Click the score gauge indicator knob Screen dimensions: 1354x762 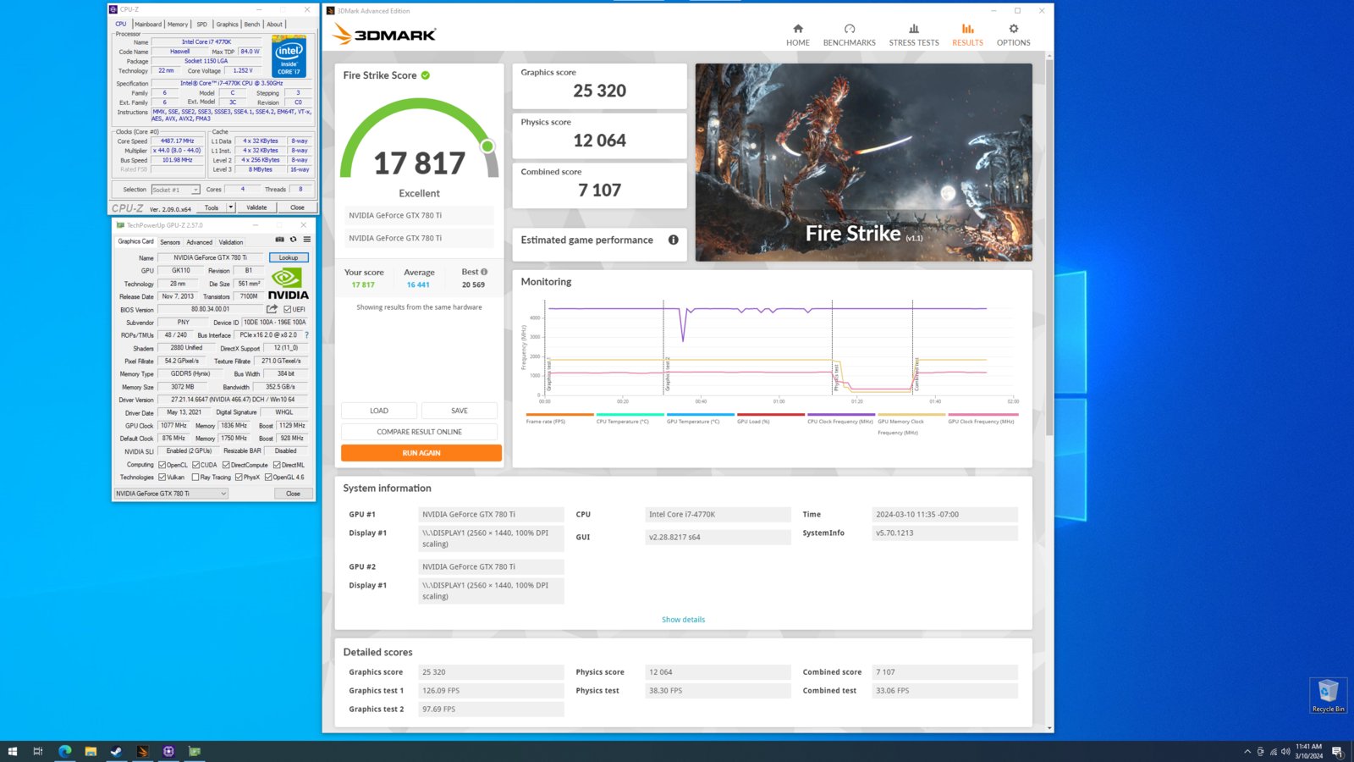tap(487, 146)
